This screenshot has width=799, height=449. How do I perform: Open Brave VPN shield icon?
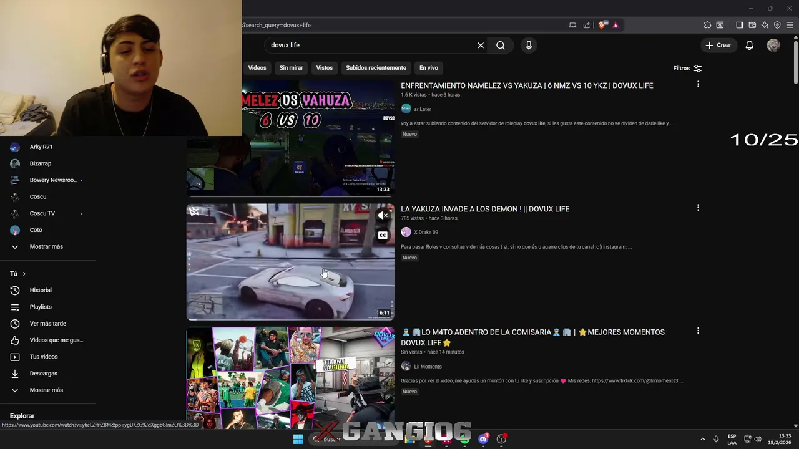[777, 25]
